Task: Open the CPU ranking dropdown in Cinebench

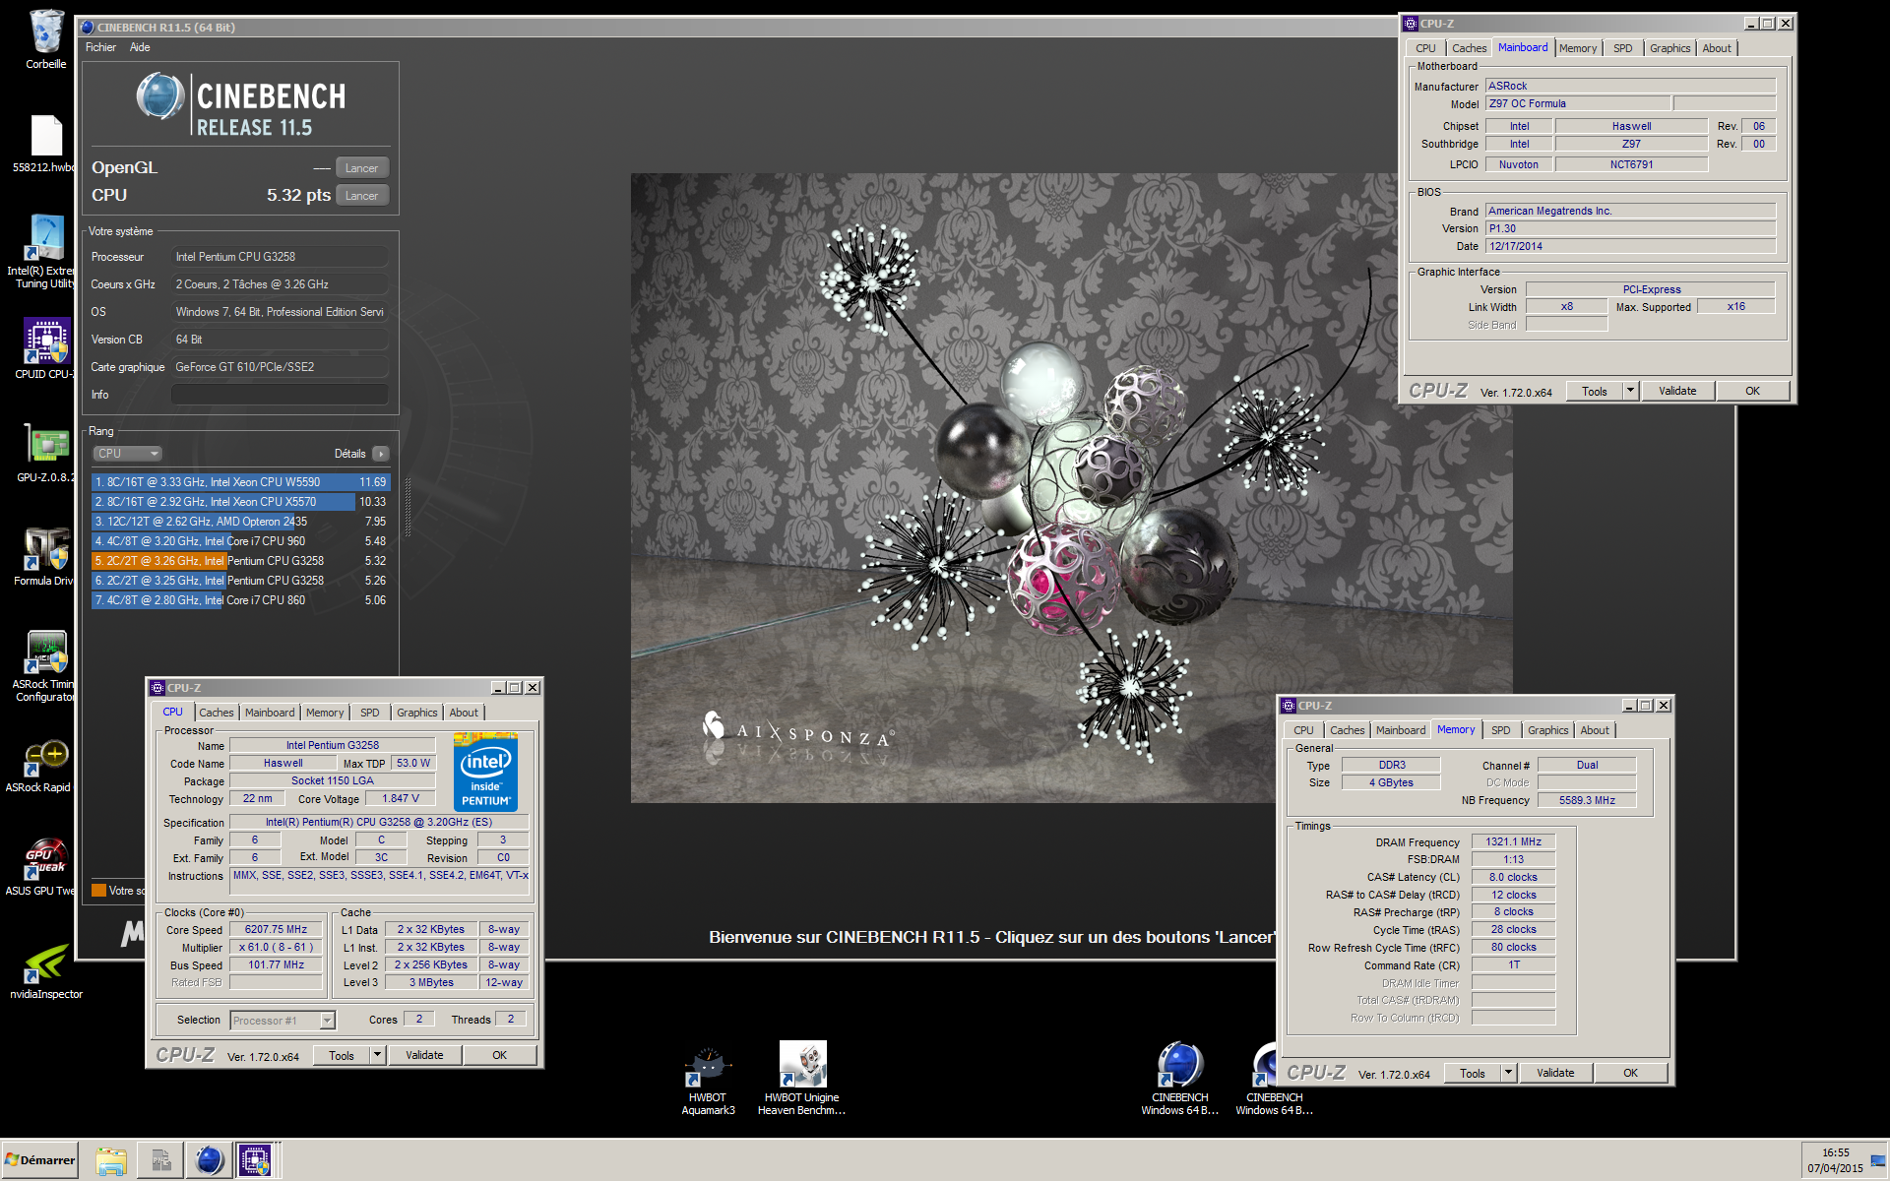Action: (x=128, y=454)
